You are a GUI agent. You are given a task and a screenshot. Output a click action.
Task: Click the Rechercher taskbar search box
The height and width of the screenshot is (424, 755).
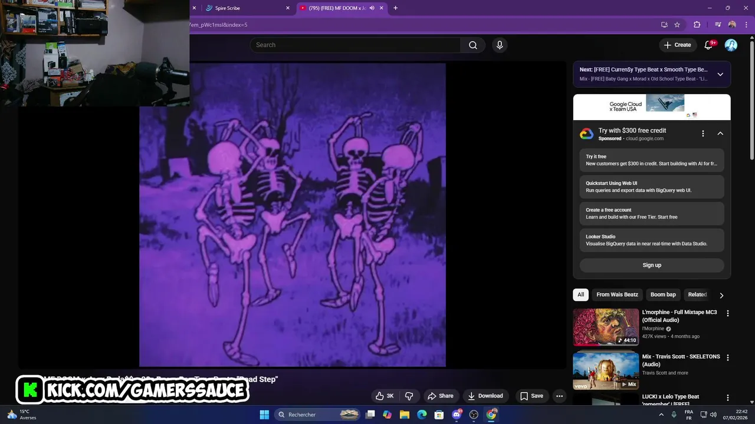click(319, 415)
